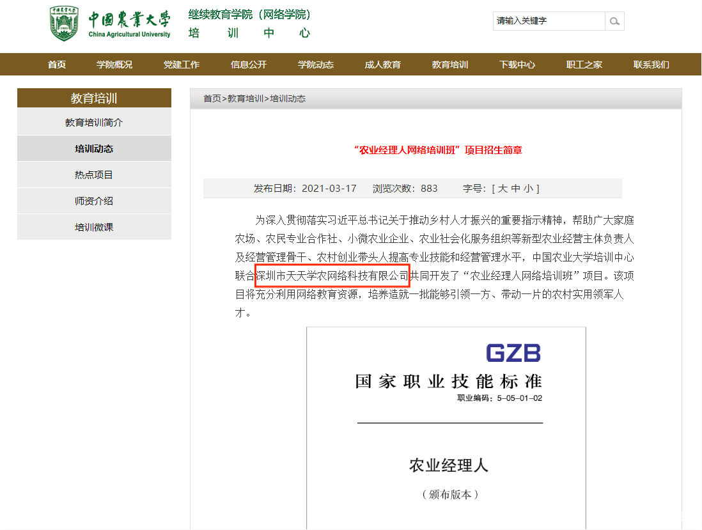Type in the keyword search field
This screenshot has height=530, width=702.
click(x=549, y=21)
